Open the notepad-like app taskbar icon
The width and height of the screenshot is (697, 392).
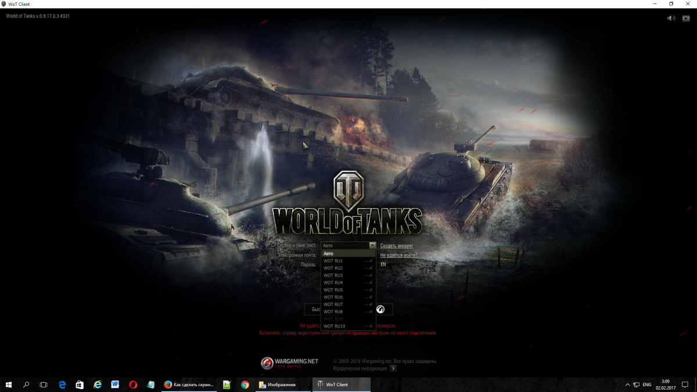[151, 384]
